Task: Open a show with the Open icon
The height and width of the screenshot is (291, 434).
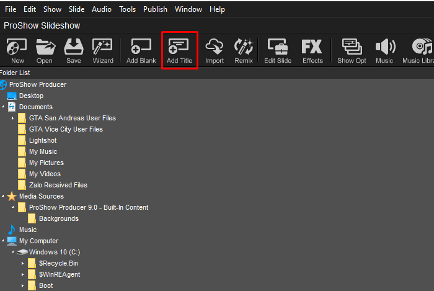Action: coord(45,47)
